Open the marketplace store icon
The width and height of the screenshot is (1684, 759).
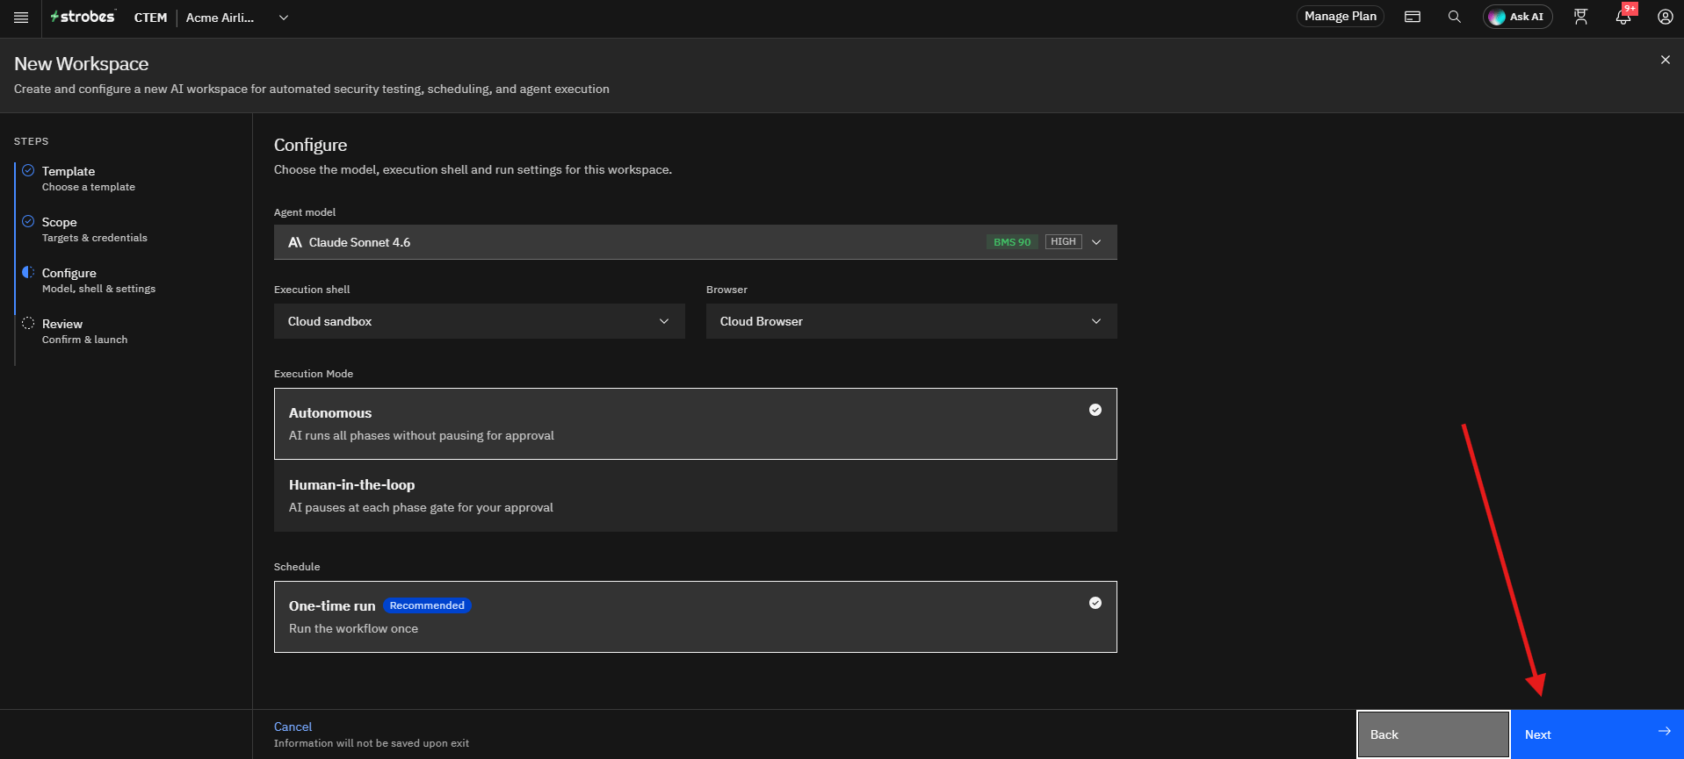click(1581, 17)
